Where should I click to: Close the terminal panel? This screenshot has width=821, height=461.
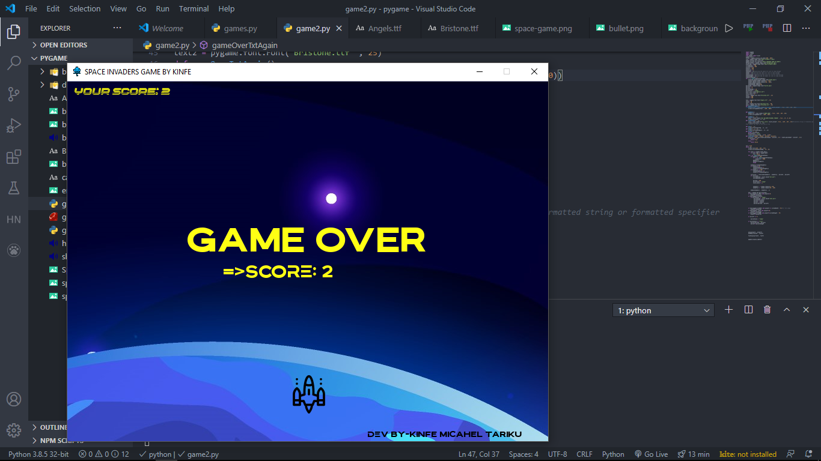(x=806, y=310)
